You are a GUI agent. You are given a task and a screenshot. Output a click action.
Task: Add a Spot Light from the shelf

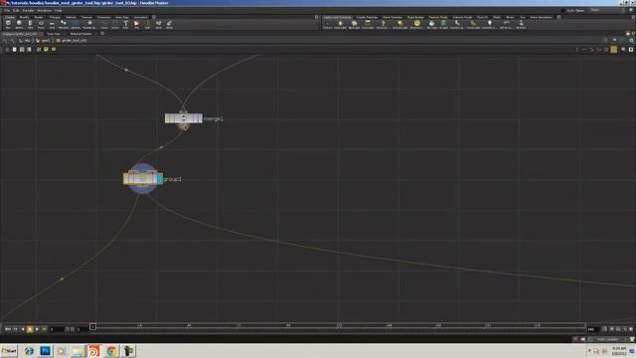point(354,24)
